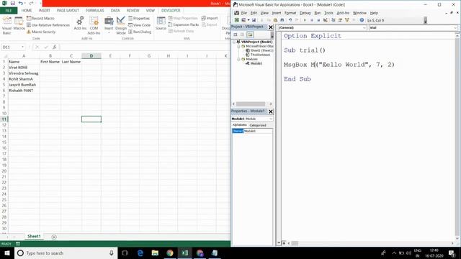Screen dimensions: 461x259
Task: Click the Sheet1 tab in Excel
Action: (34, 237)
